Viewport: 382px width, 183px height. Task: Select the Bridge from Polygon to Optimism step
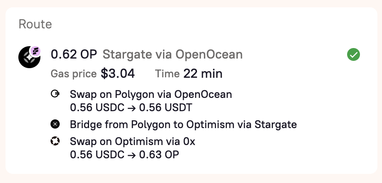click(x=183, y=125)
